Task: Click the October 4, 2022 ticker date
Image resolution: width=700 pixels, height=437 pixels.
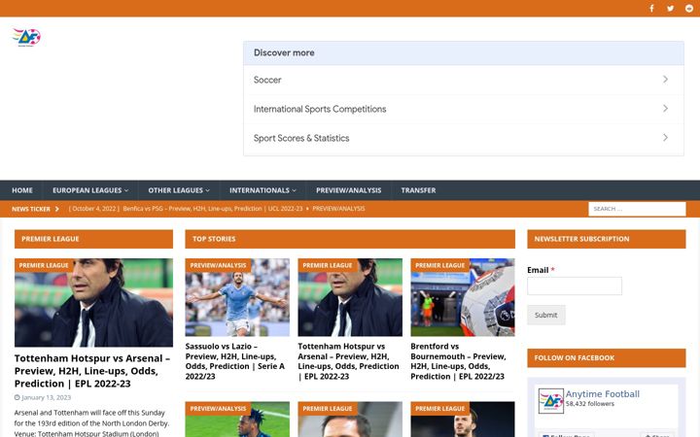Action: 94,209
